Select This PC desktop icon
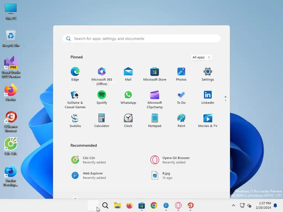The width and height of the screenshot is (283, 212). click(11, 12)
